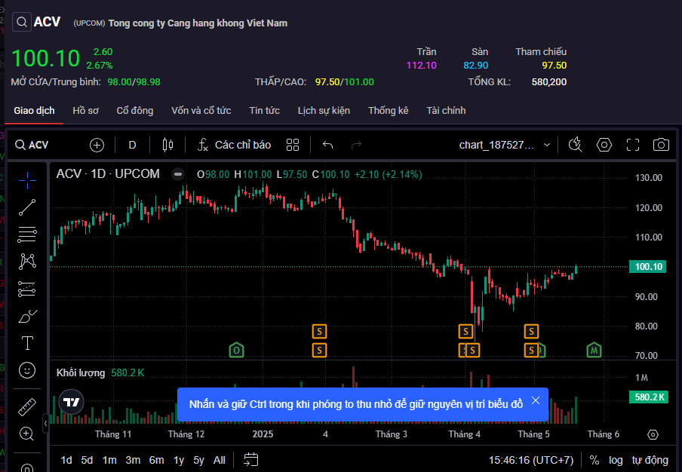Screen dimensions: 682x472
Task: Select the brush drawing tool
Action: coord(27,316)
